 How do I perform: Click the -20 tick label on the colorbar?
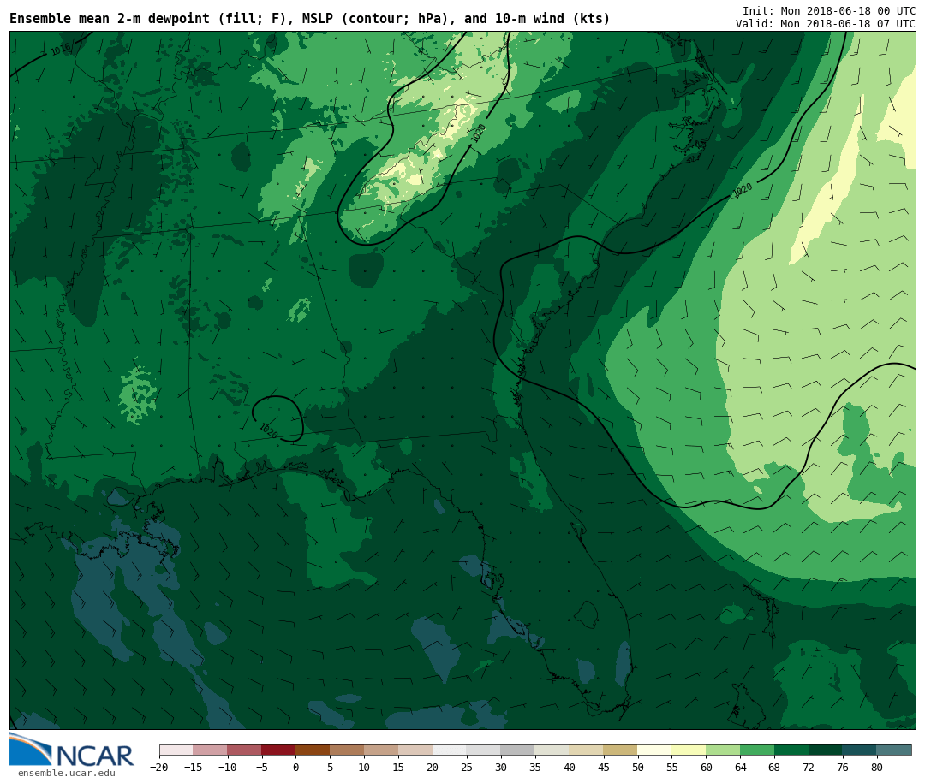159,768
